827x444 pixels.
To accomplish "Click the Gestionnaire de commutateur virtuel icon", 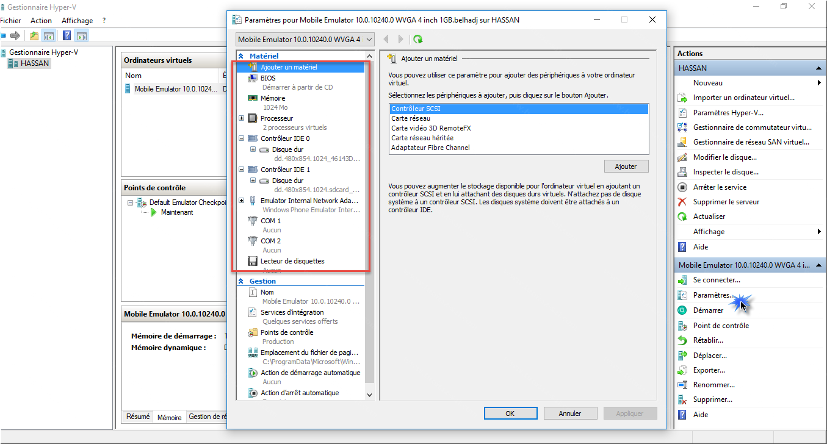I will 682,127.
